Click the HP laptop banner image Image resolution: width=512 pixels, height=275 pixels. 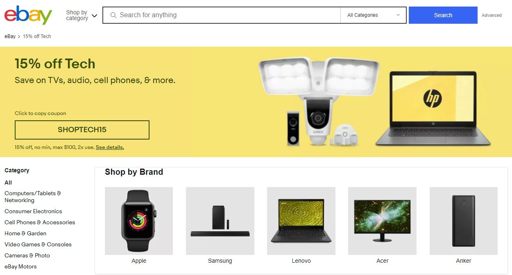coord(433,108)
